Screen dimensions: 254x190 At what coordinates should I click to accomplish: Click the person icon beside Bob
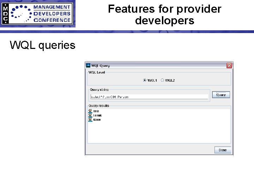pyautogui.click(x=90, y=111)
